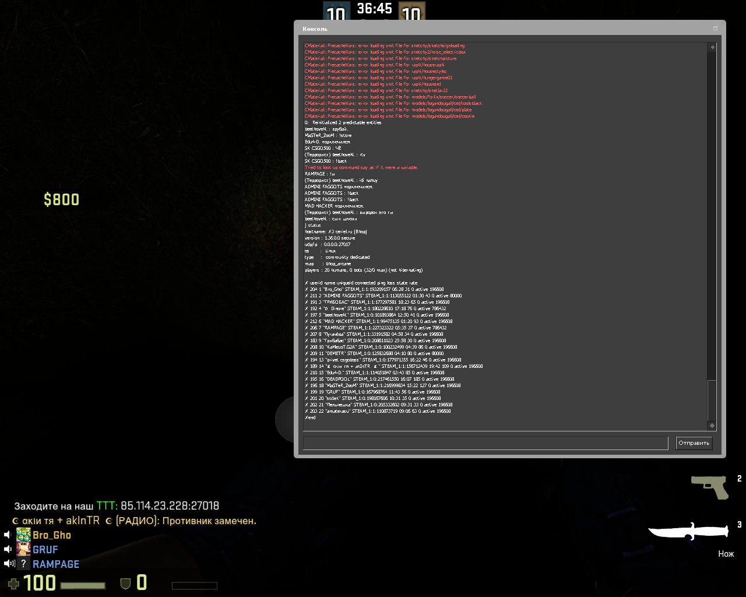This screenshot has width=746, height=597.
Task: Click the speaker icon beside GRUF
Action: [x=8, y=549]
